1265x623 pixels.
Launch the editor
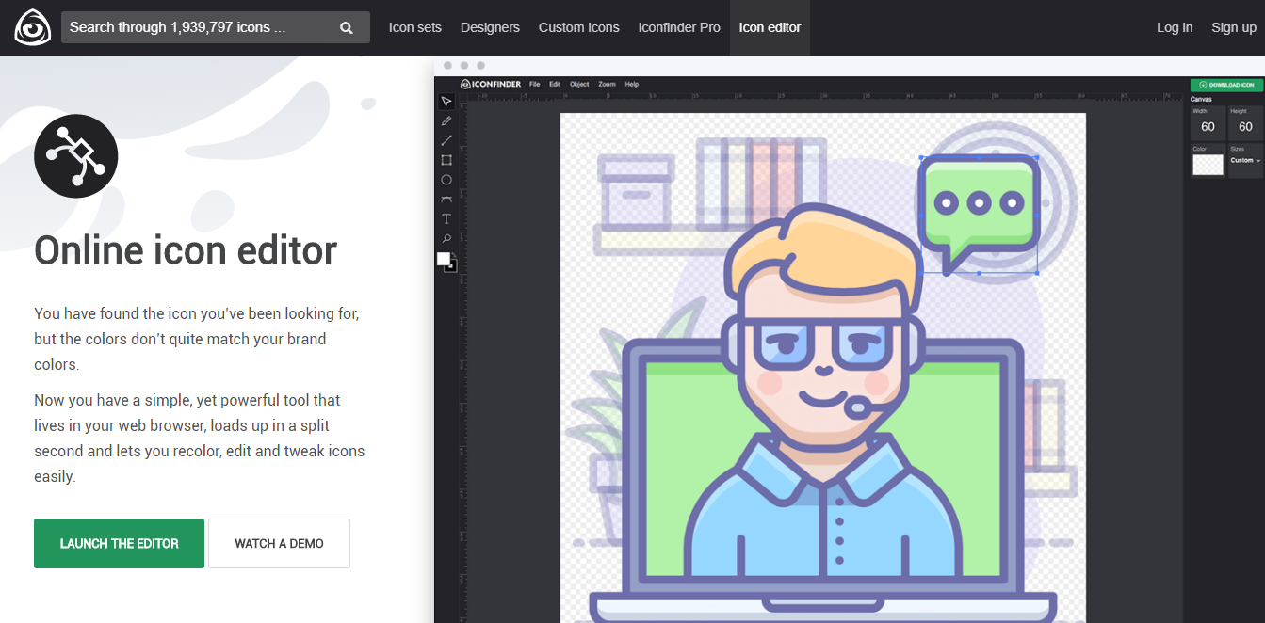click(119, 543)
